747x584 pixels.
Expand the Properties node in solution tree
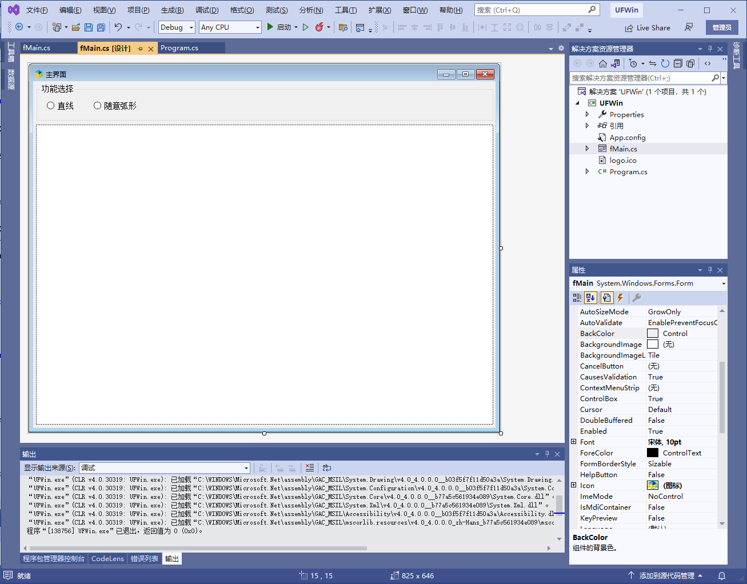587,114
